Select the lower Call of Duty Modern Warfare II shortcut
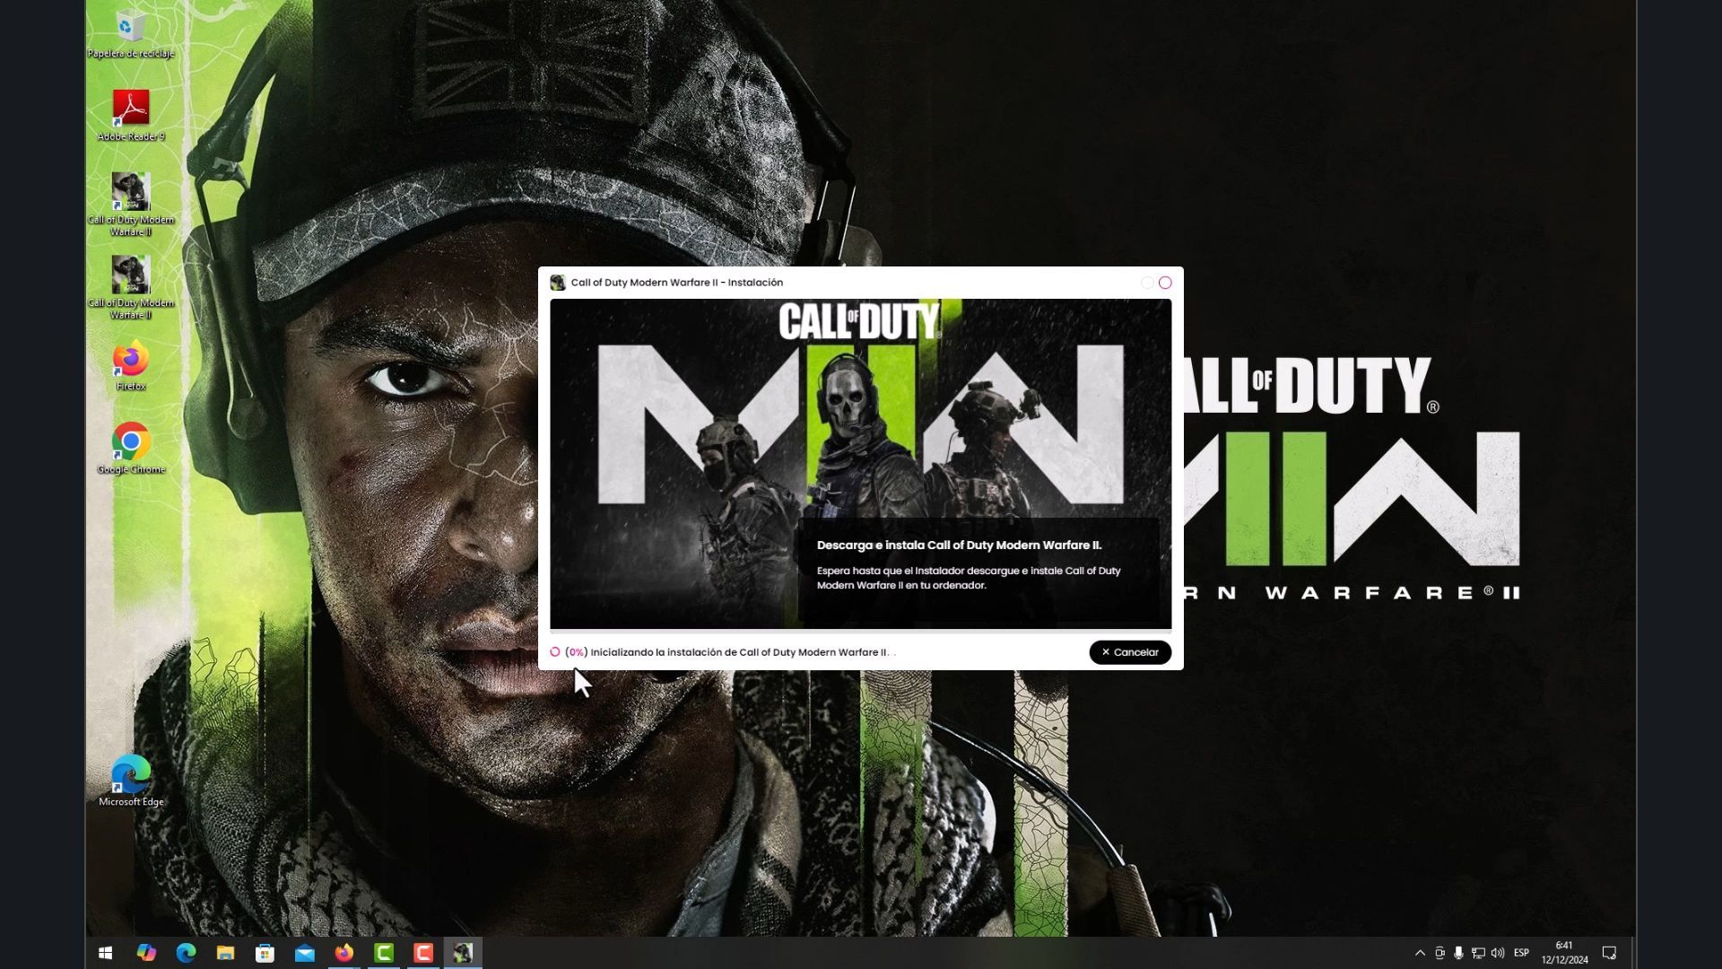1722x969 pixels. 131,288
